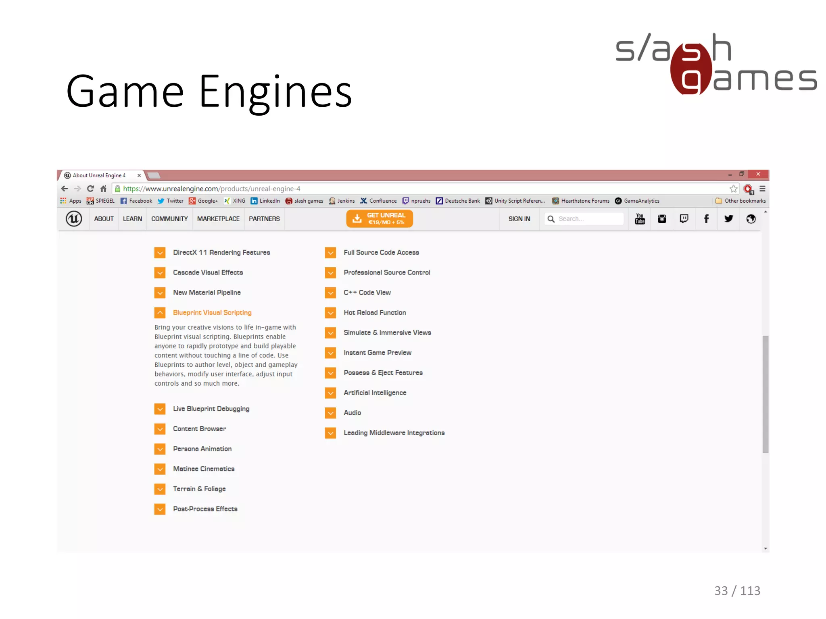The image size is (826, 619).
Task: Bookmark page with the star icon
Action: pyautogui.click(x=733, y=189)
